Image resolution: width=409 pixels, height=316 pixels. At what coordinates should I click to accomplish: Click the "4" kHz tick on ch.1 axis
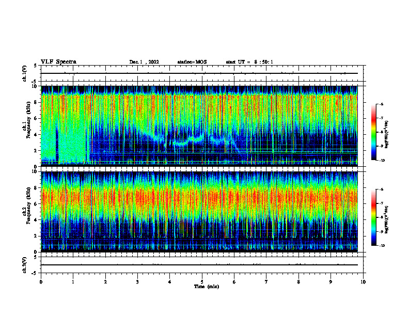[x=36, y=135]
